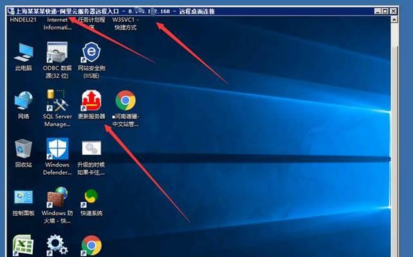This screenshot has width=413, height=257.
Task: Select the gears shortcut icon in the bottom row
Action: coord(57,245)
